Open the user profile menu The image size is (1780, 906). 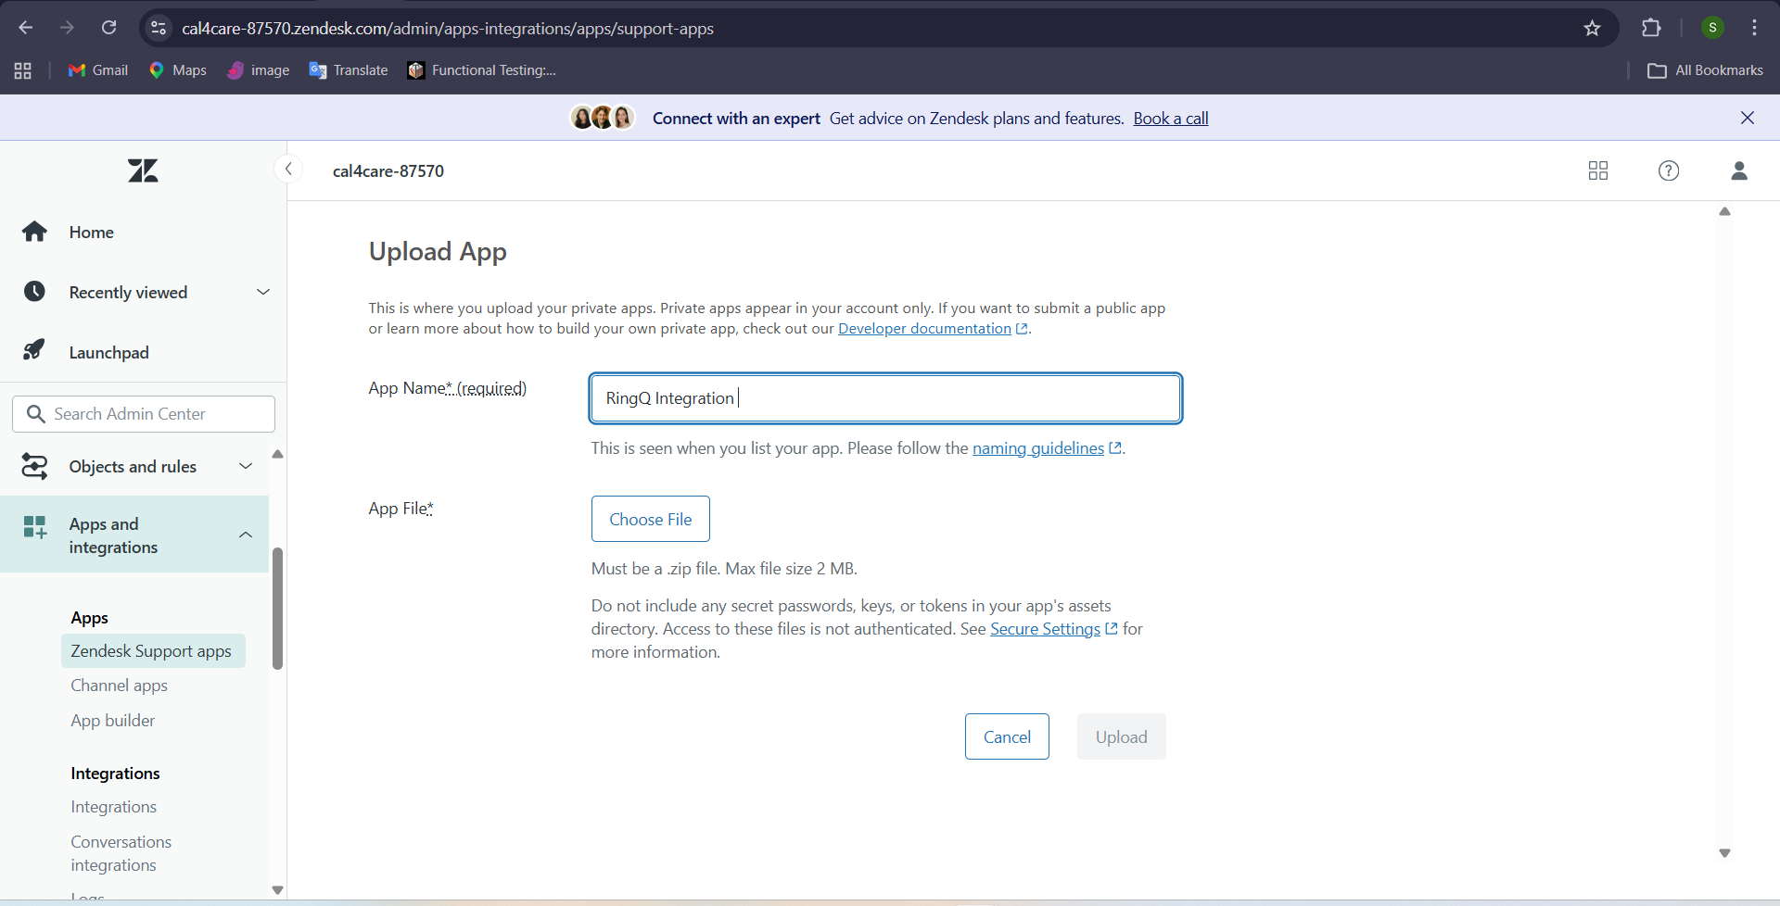(x=1739, y=170)
